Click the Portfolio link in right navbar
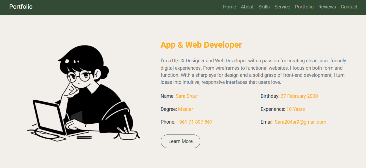366x168 pixels. [x=304, y=7]
